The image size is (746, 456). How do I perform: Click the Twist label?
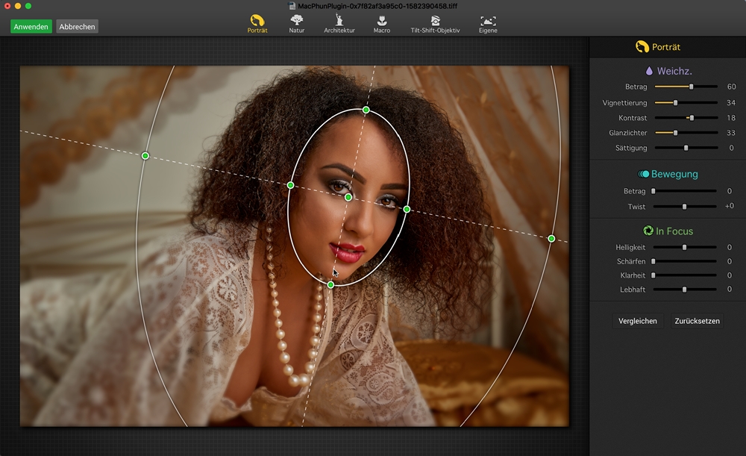pyautogui.click(x=636, y=207)
